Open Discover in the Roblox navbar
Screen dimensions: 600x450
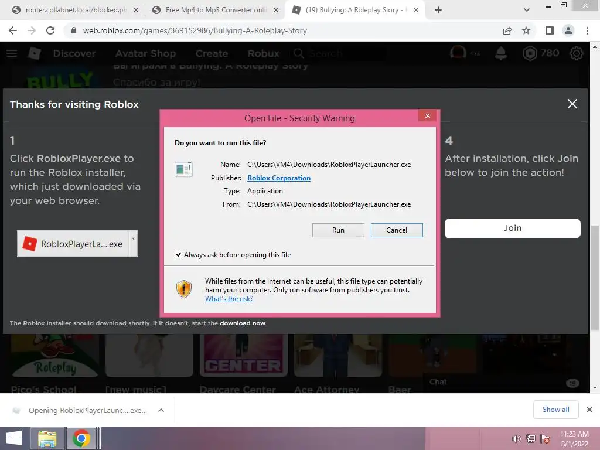[74, 53]
